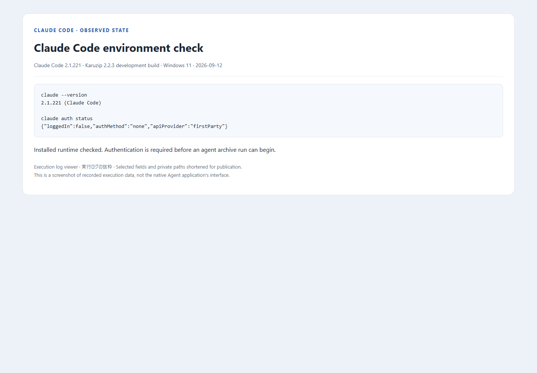The width and height of the screenshot is (537, 373).
Task: Click the "authMethod":"none" JSON field
Action: tap(120, 126)
